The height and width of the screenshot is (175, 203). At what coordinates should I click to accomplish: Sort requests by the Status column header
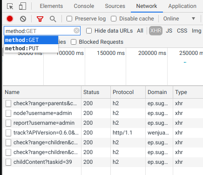91,92
